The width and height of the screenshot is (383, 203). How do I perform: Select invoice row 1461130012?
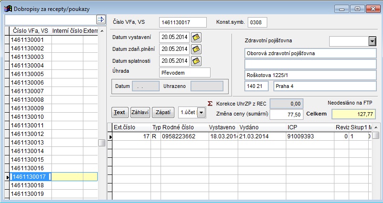point(53,134)
